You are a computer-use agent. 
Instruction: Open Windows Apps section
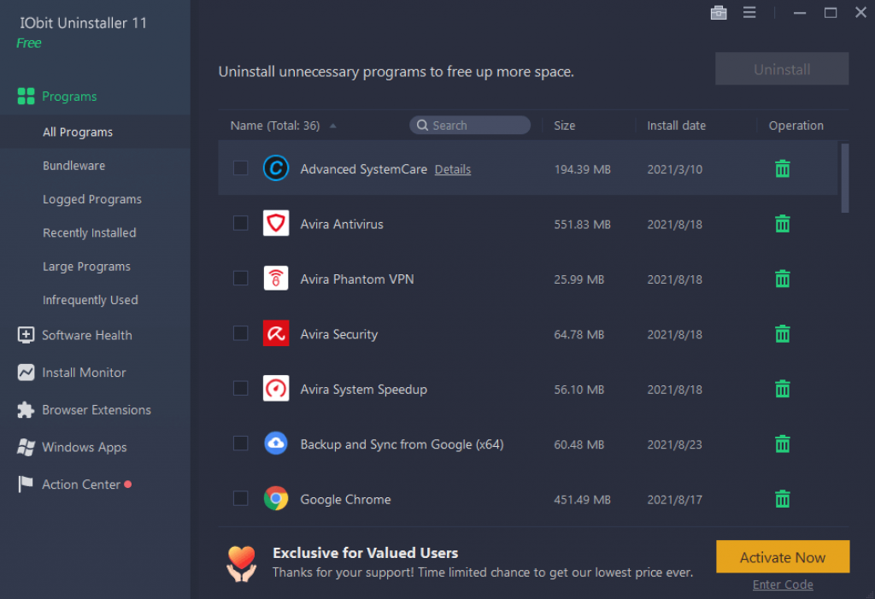click(x=84, y=447)
